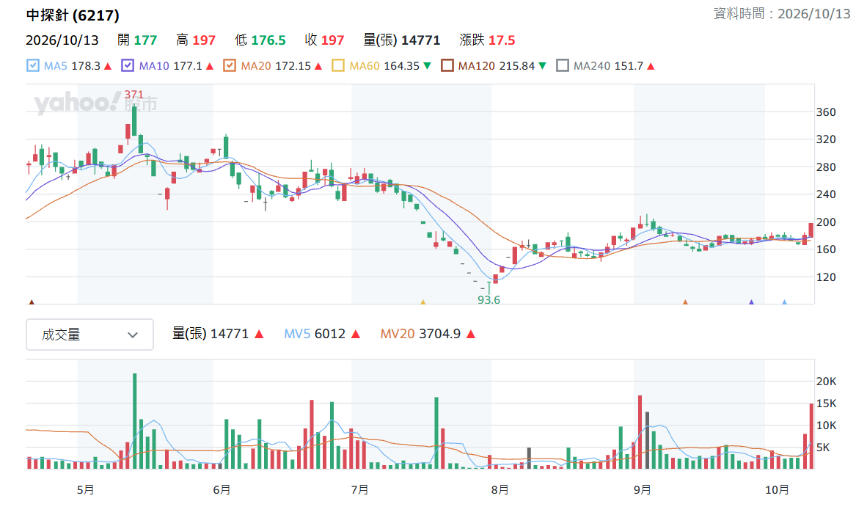Click the price change 漲跌 17.5
867x515 pixels.
487,40
